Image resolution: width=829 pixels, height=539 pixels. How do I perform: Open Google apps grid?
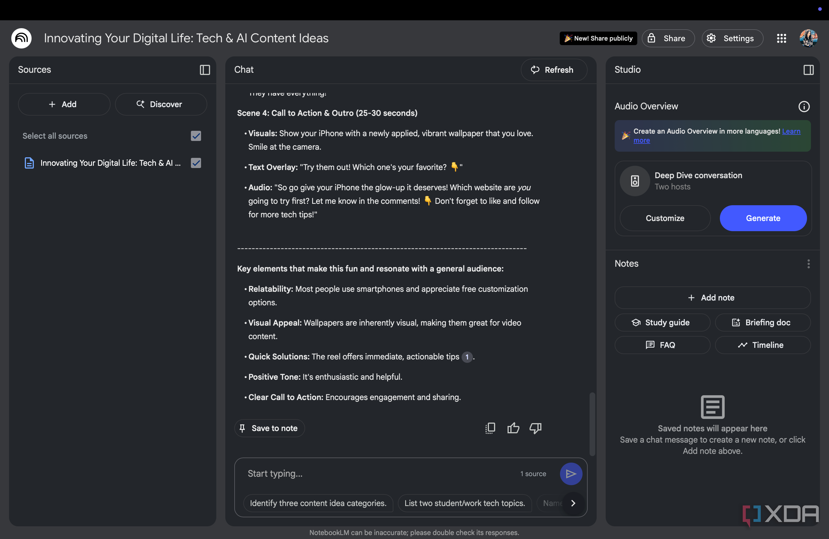pyautogui.click(x=782, y=38)
